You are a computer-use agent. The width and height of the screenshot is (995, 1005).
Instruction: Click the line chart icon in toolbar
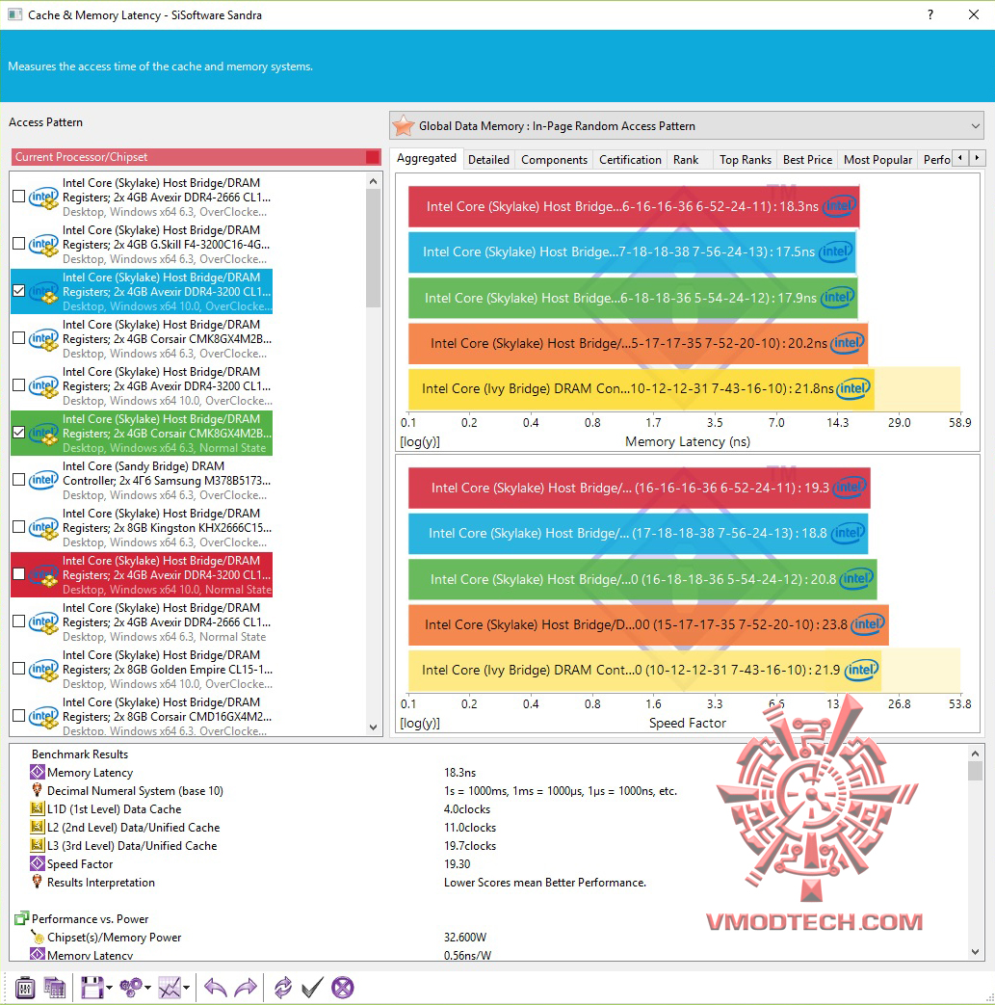pyautogui.click(x=170, y=987)
